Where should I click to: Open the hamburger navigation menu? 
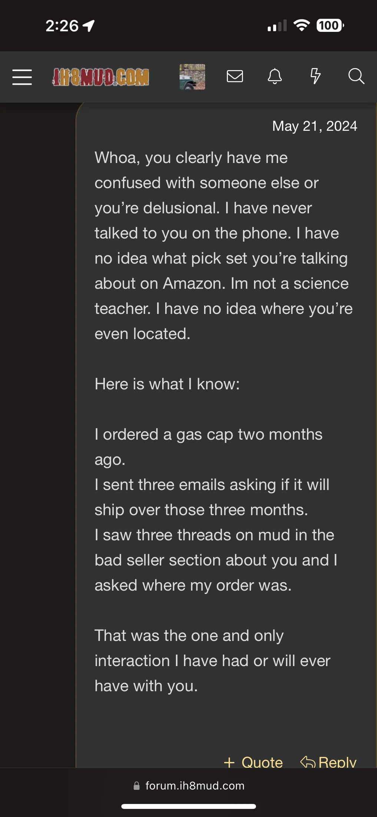coord(22,77)
